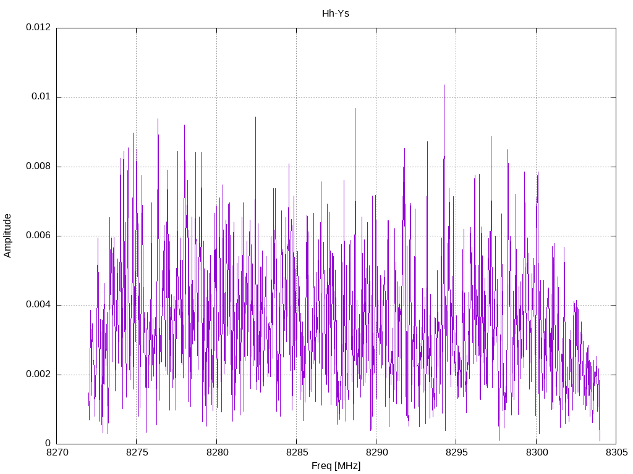The height and width of the screenshot is (474, 633).
Task: Click the 8300 x-axis tick label
Action: point(537,452)
